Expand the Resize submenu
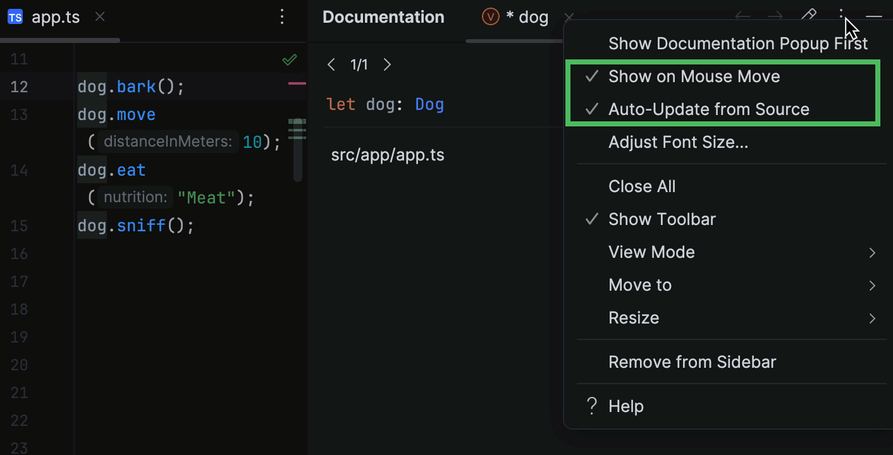 tap(634, 317)
